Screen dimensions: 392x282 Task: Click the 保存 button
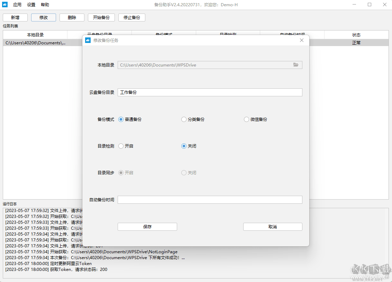[x=147, y=227]
